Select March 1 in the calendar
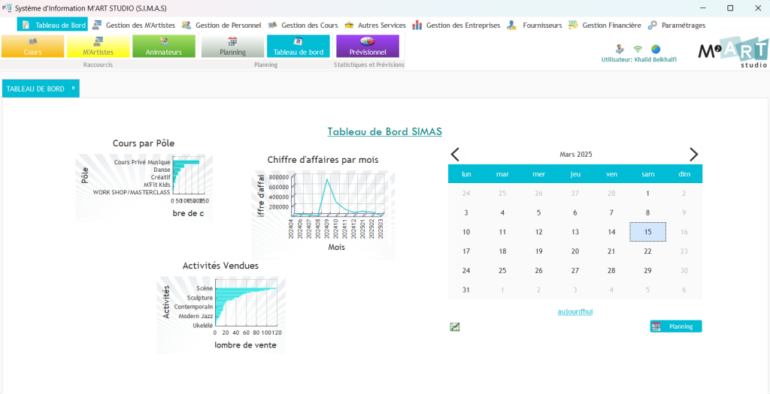Screen dimensions: 770x394 click(647, 194)
